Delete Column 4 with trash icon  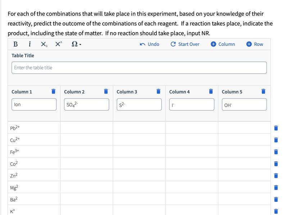211,91
